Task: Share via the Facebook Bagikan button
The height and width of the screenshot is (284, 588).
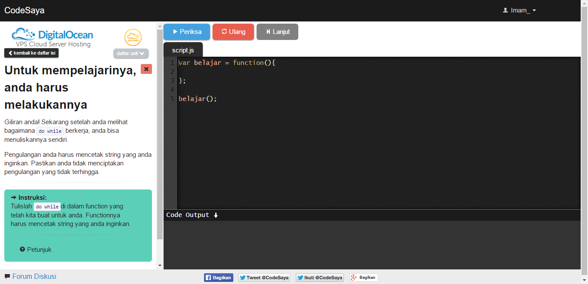Action: tap(218, 278)
